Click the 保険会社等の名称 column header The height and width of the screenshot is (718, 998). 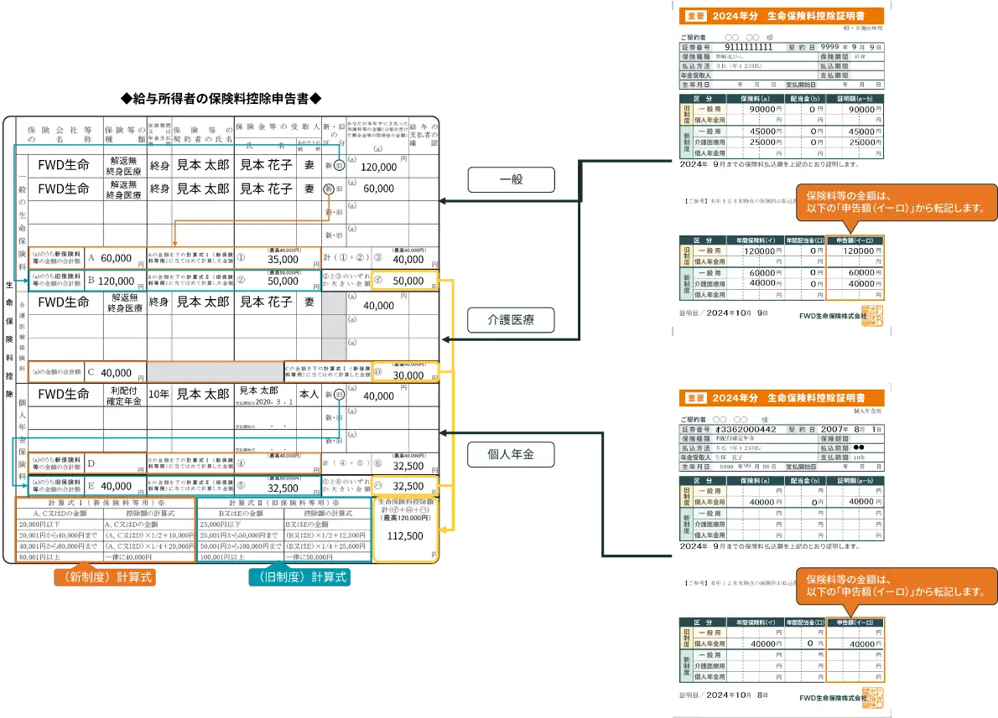[60, 134]
